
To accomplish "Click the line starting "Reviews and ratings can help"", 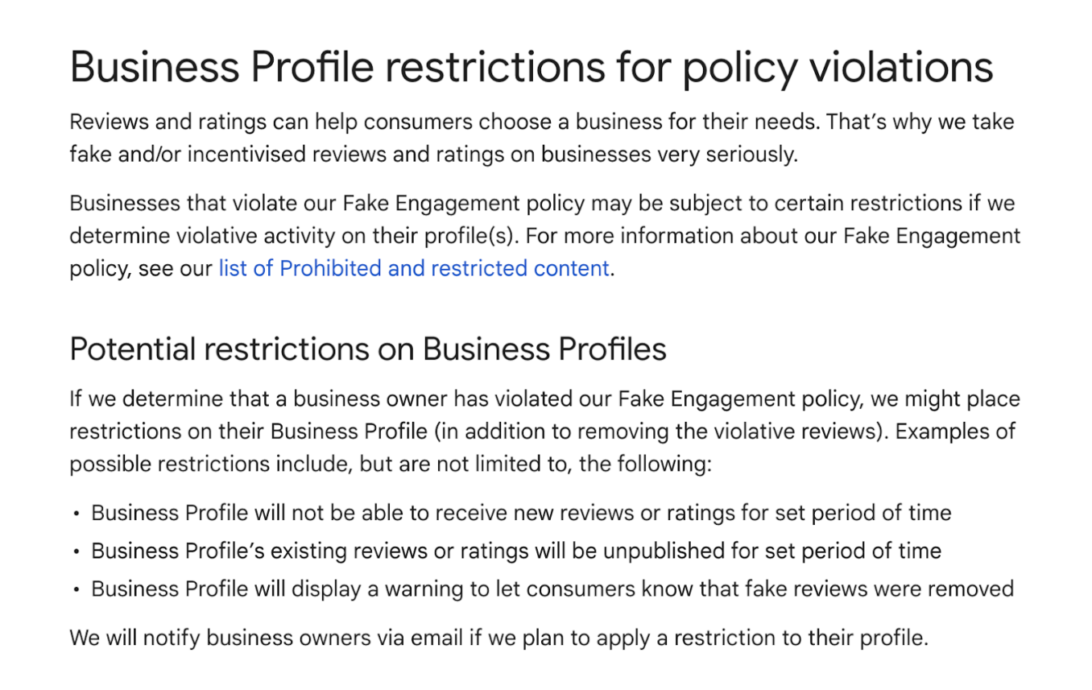I will (x=541, y=122).
